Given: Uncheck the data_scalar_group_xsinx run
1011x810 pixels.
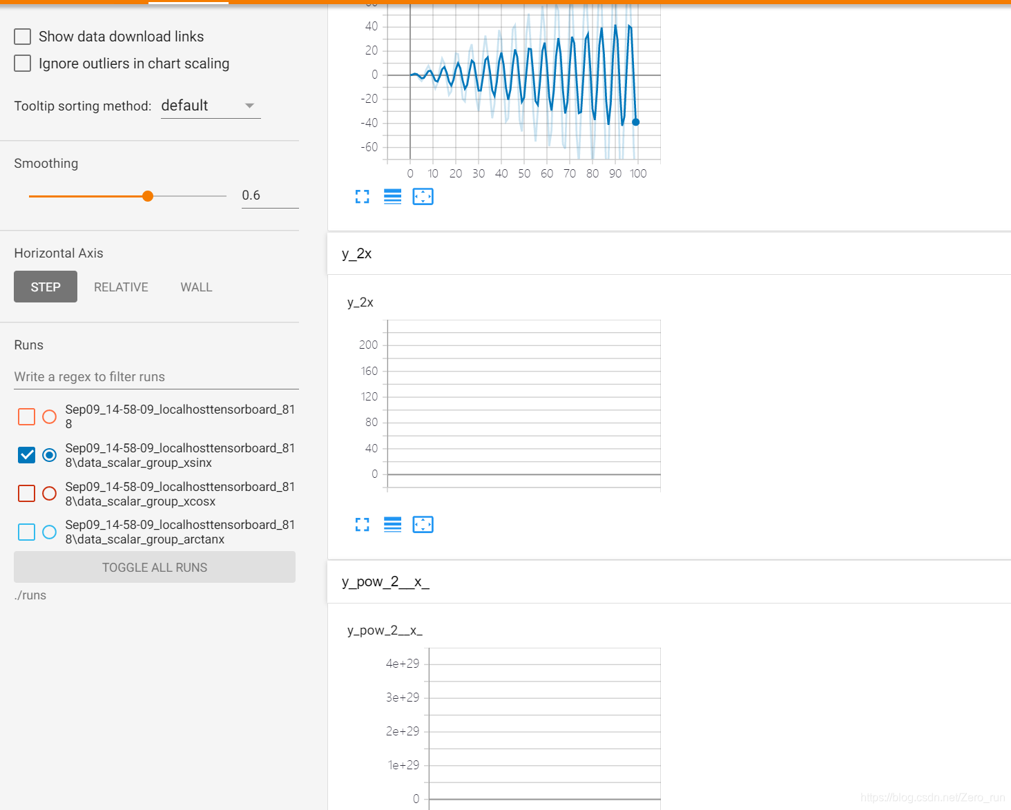Looking at the screenshot, I should pos(26,455).
